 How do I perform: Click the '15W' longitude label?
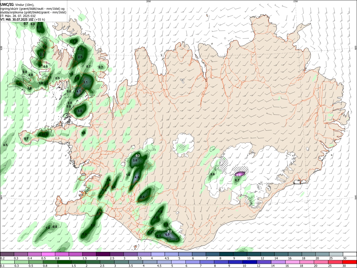click(295, 1)
